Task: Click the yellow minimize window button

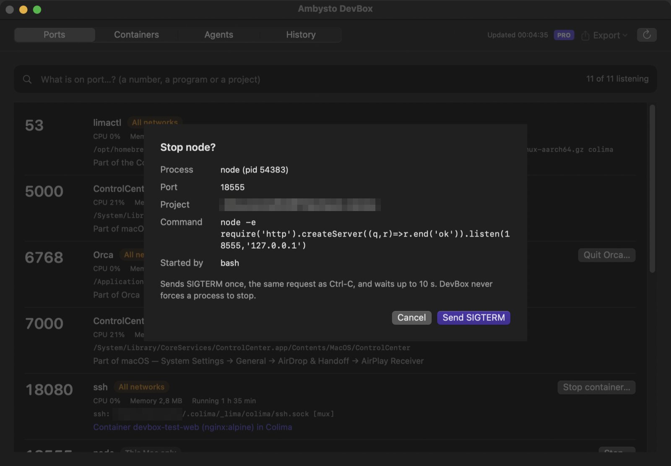Action: click(23, 10)
